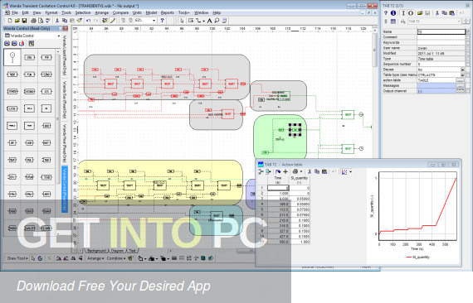
Task: Open the Selection menu
Action: click(83, 12)
